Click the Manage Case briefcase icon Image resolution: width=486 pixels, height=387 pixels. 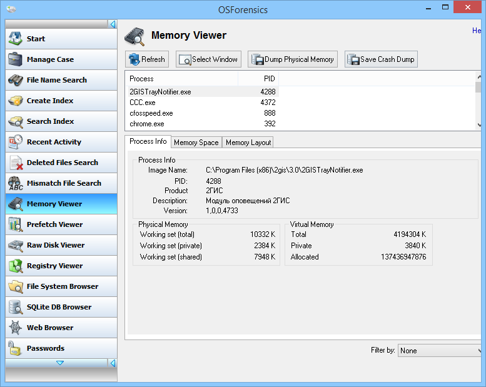(x=15, y=59)
